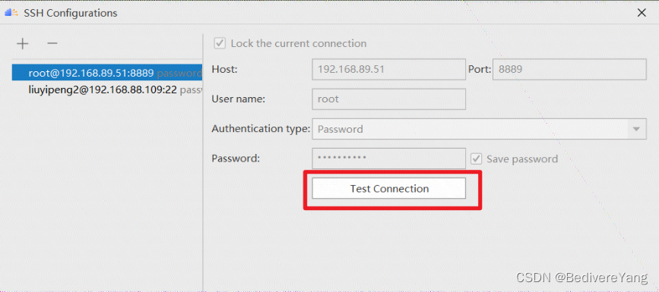Viewport: 659px width, 292px height.
Task: Focus the Host input field
Action: (388, 69)
